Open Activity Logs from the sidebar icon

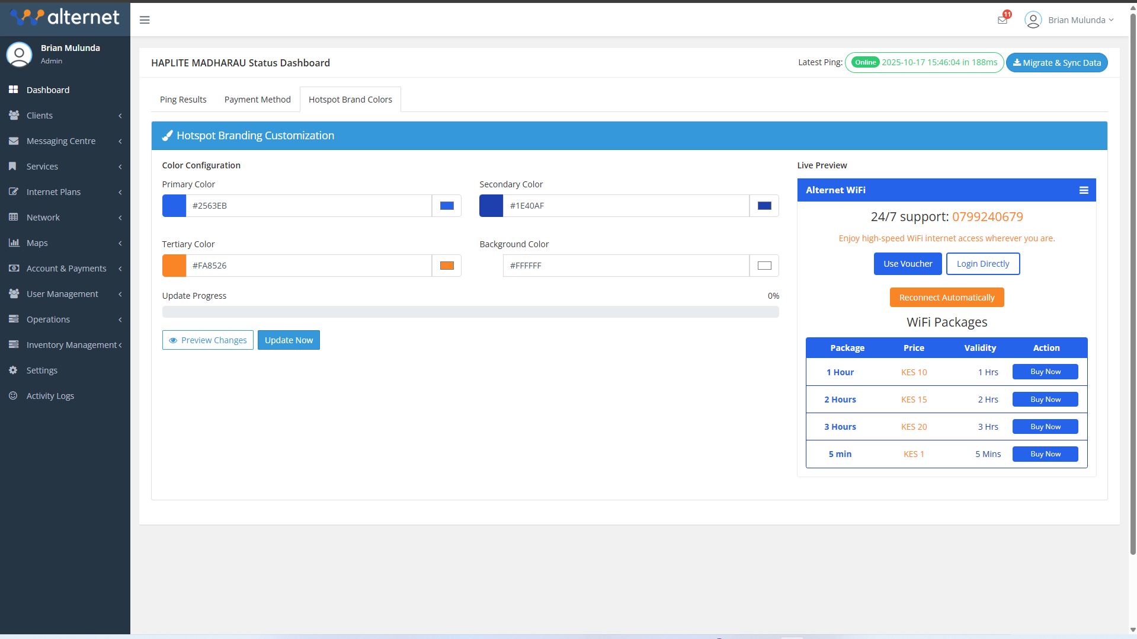[x=13, y=395]
